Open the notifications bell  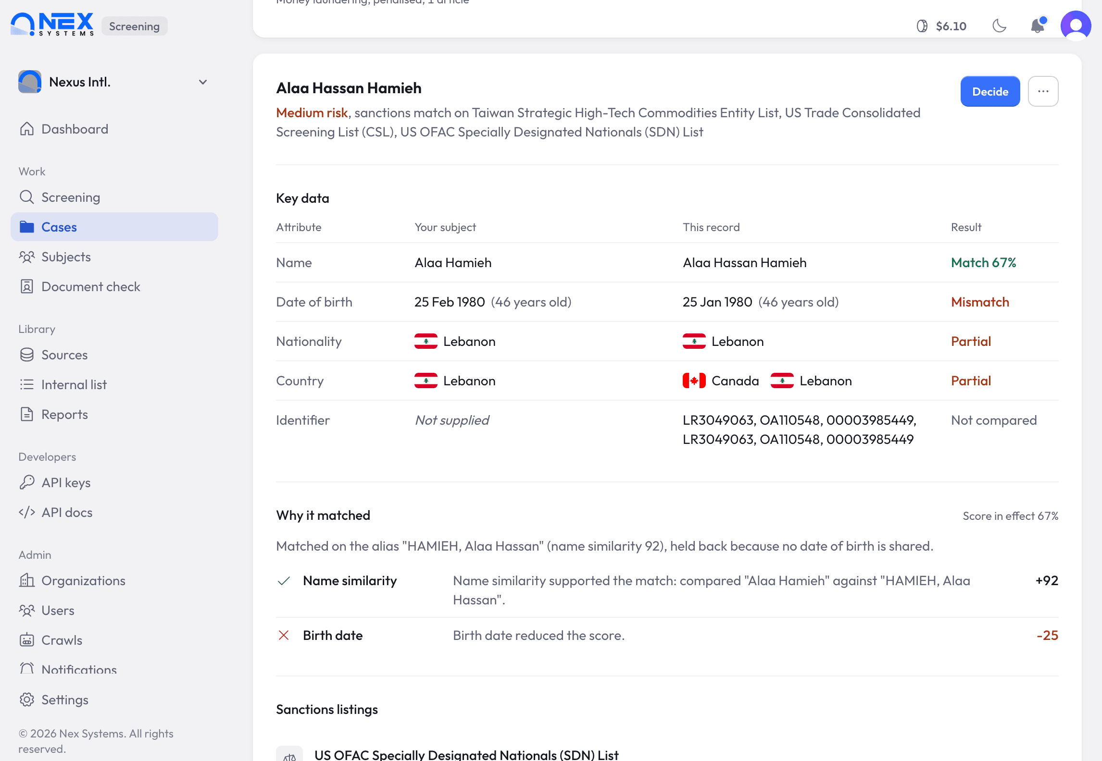click(x=1038, y=25)
